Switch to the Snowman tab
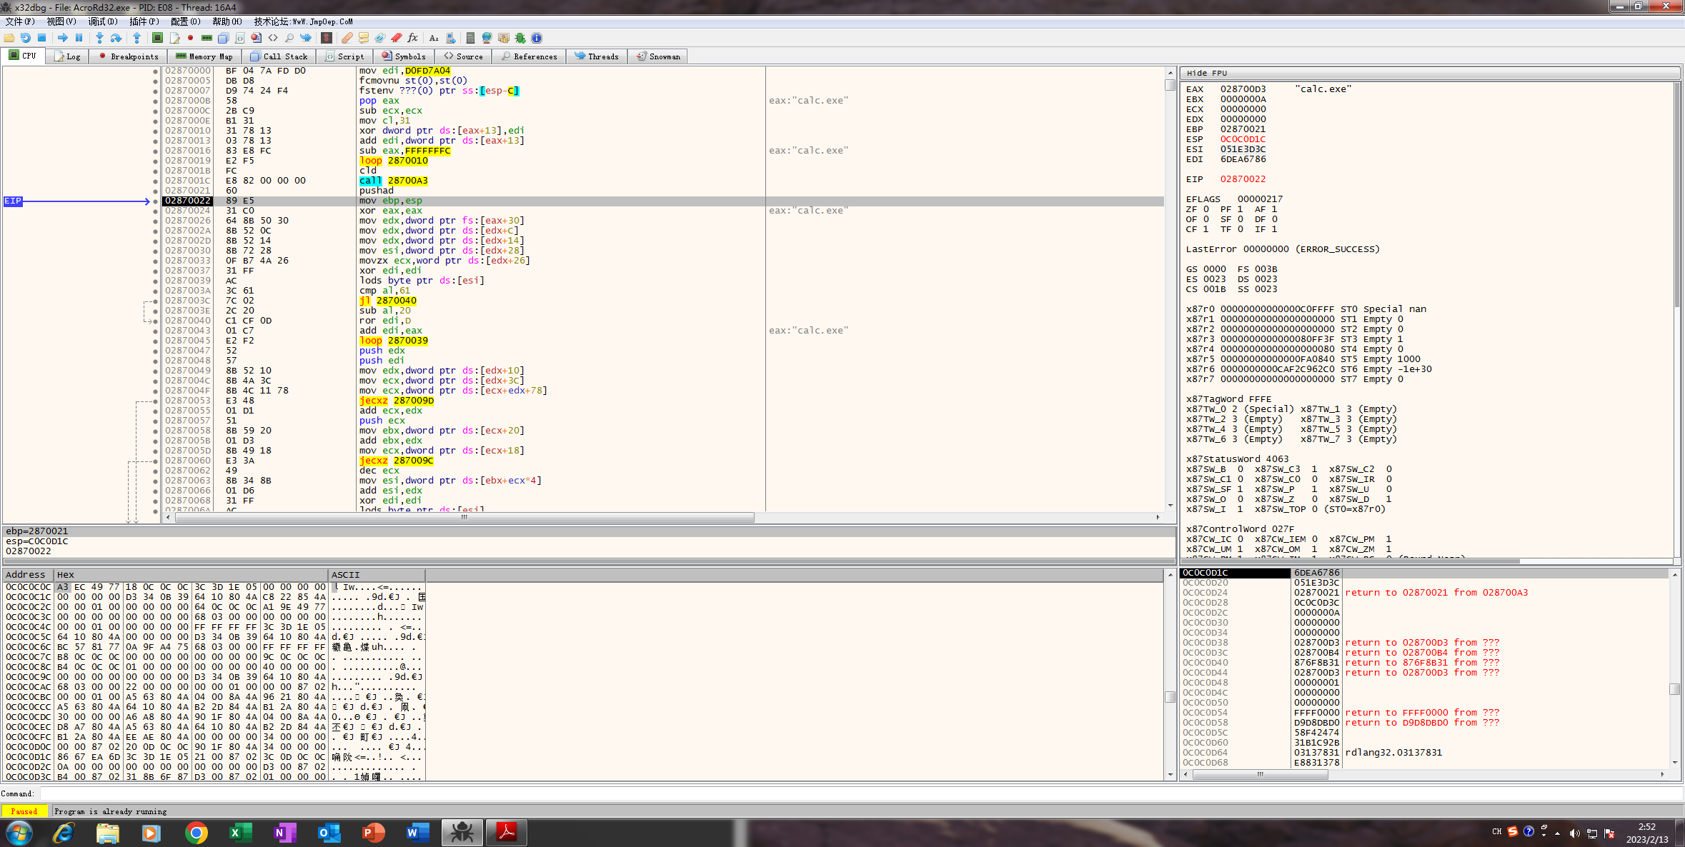 (658, 56)
